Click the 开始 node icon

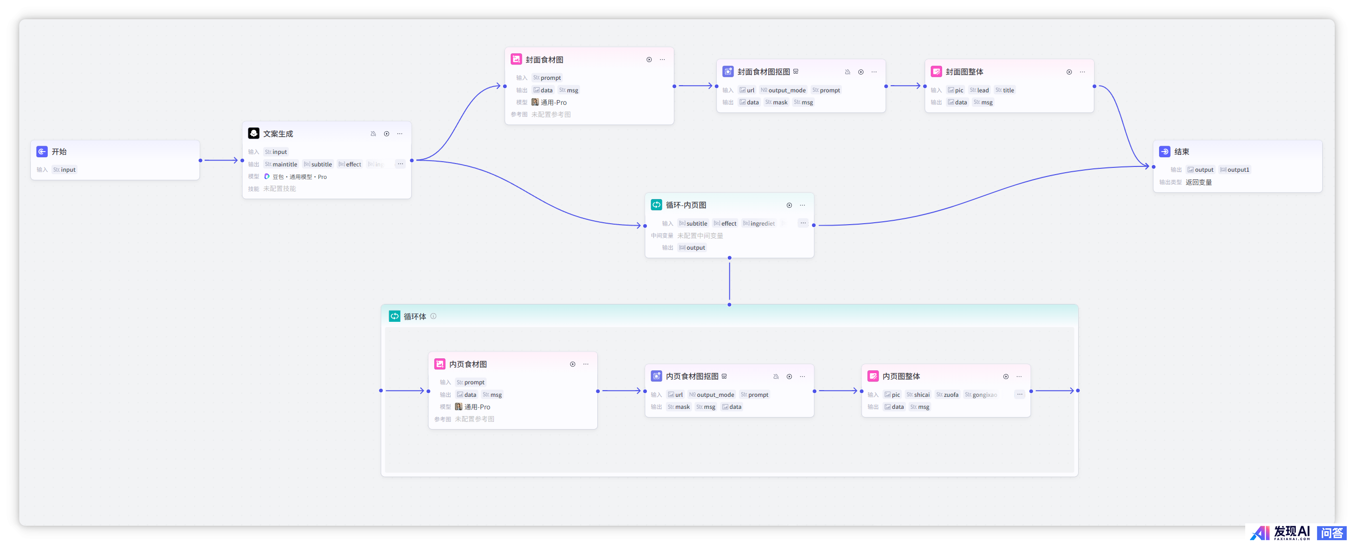[42, 152]
